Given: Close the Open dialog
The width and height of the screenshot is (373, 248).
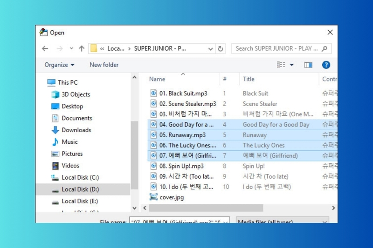Looking at the screenshot, I should [x=330, y=32].
